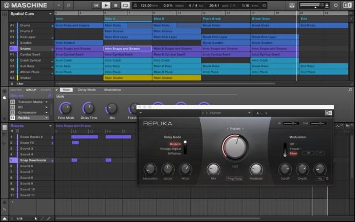Open the Replika plug-in slot dropdown
The height and width of the screenshot is (222, 355).
(47, 118)
